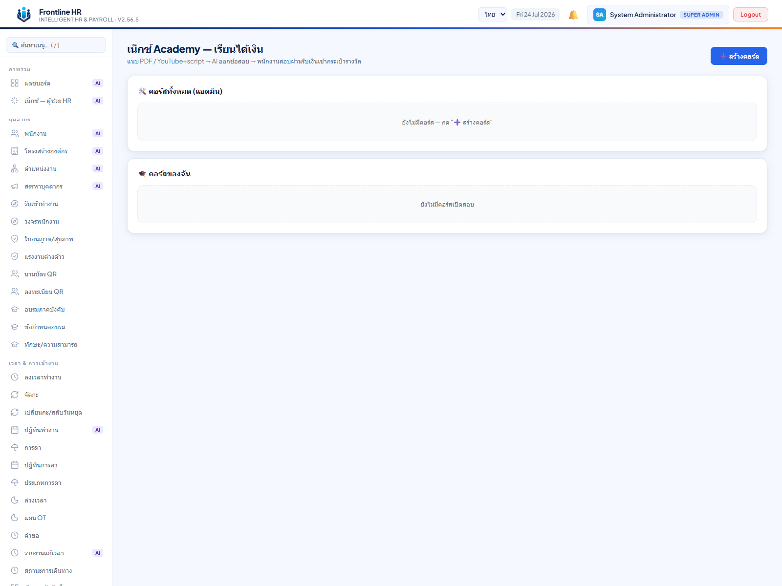Screen dimensions: 782x586
Task: Click the calendar icon for ปฏิทินการลา
Action: [x=15, y=465]
